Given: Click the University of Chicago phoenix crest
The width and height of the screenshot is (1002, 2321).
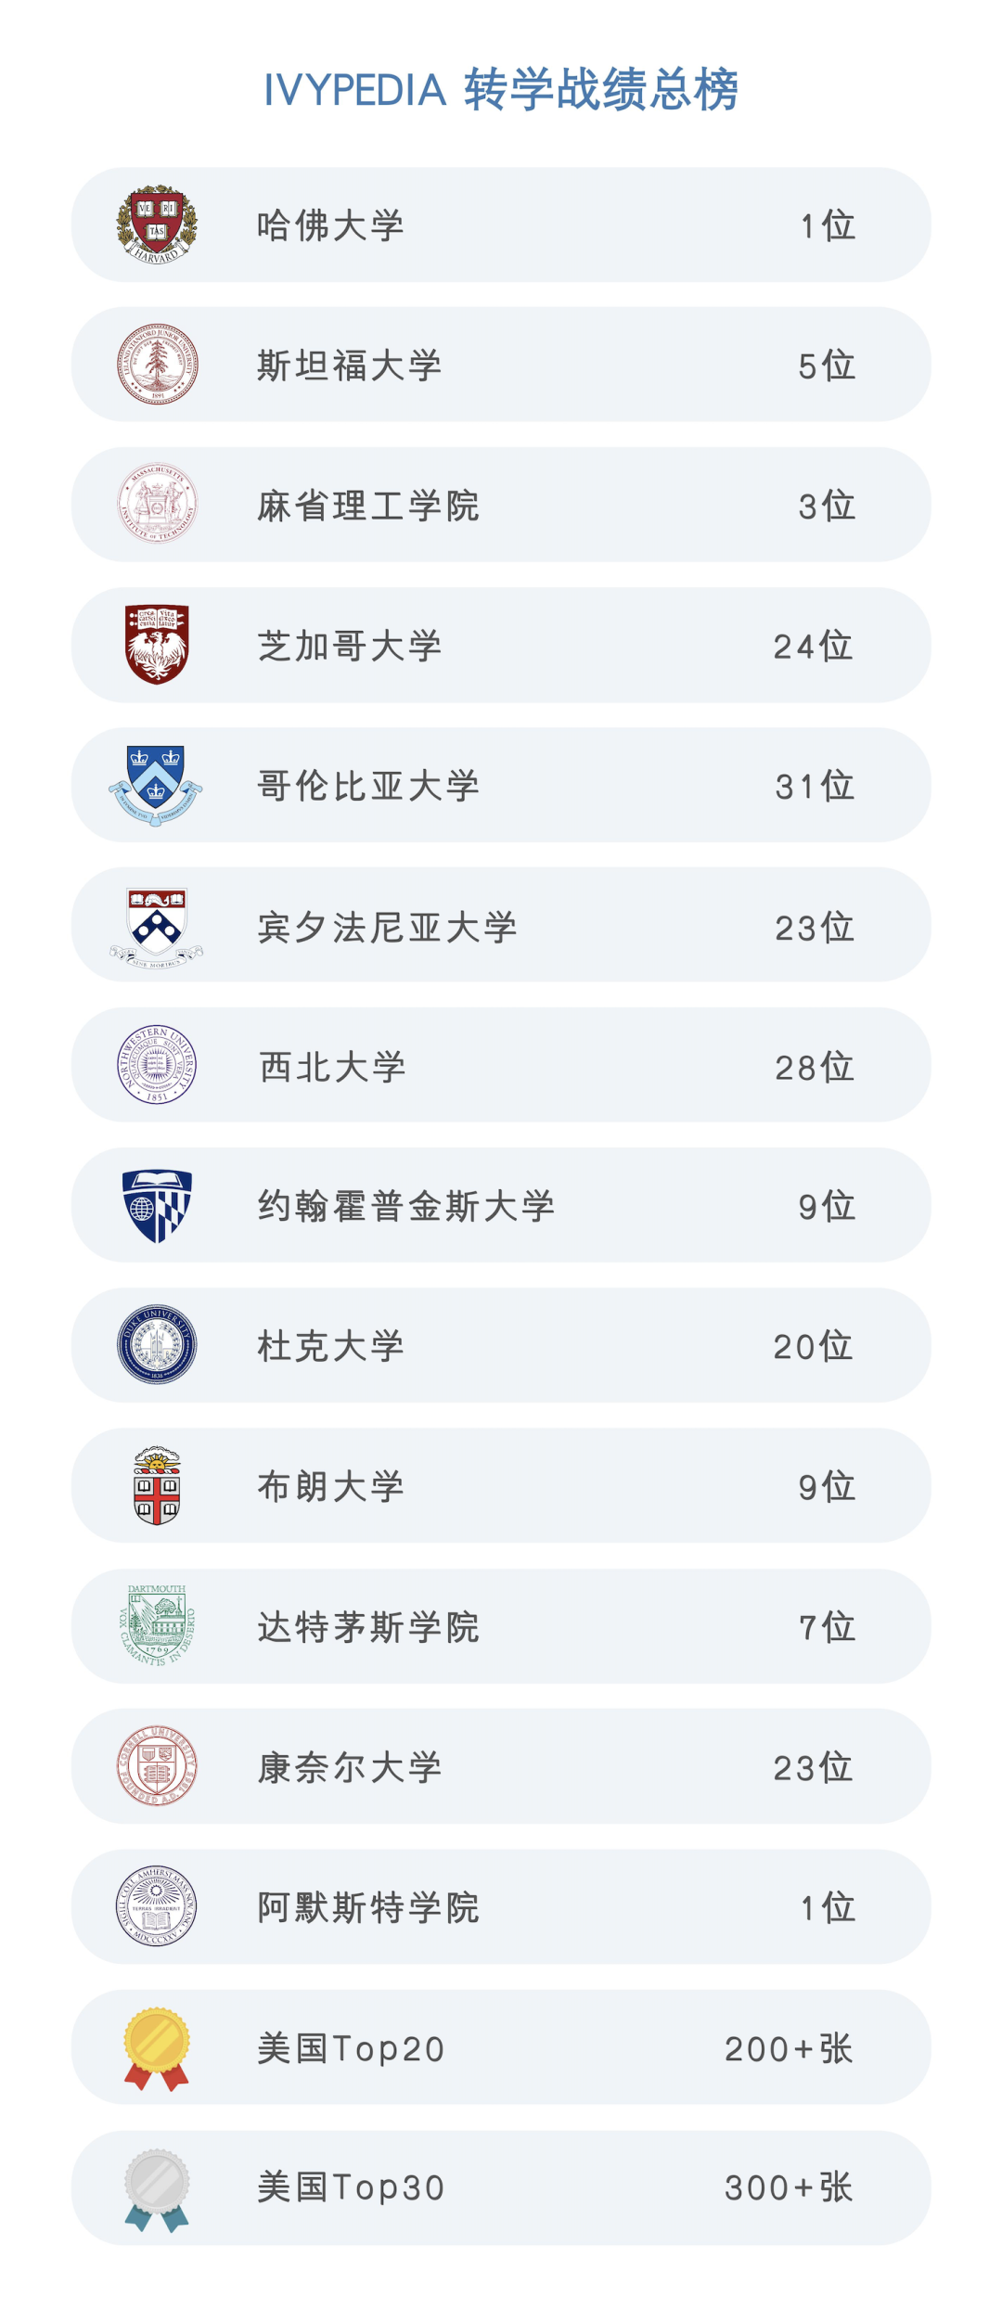Looking at the screenshot, I should [157, 645].
